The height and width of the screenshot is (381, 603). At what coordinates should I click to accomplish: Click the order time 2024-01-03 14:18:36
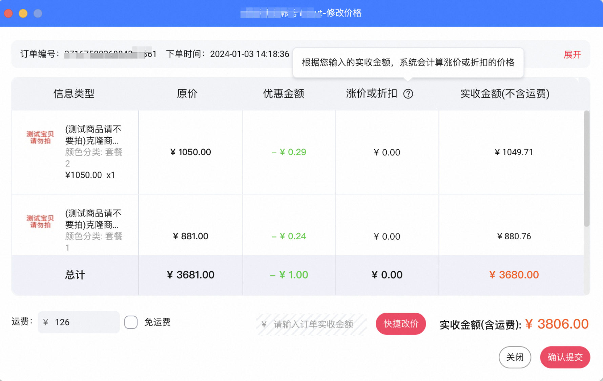(250, 54)
